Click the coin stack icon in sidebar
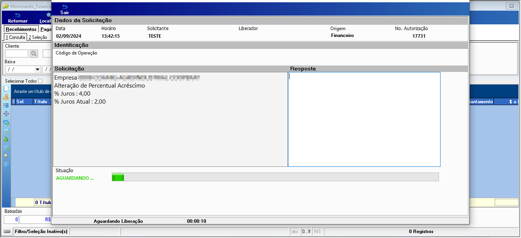Viewport: 521px width, 238px height. (x=6, y=97)
